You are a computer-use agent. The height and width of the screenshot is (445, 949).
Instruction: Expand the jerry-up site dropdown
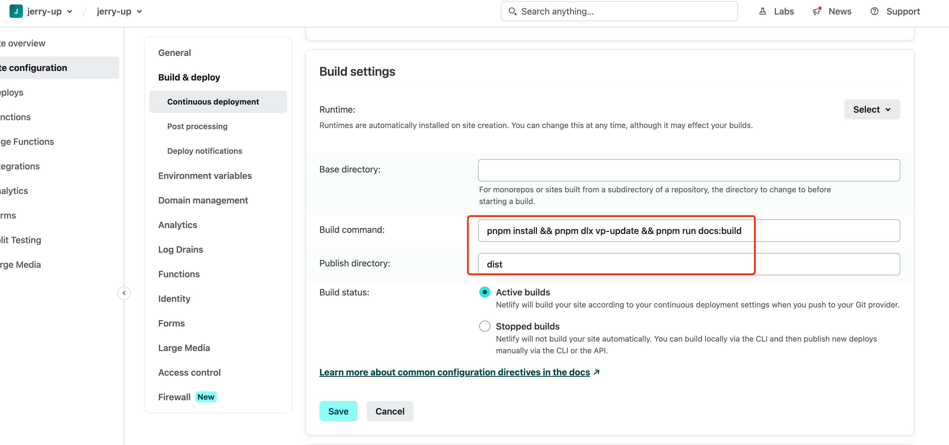pos(139,11)
